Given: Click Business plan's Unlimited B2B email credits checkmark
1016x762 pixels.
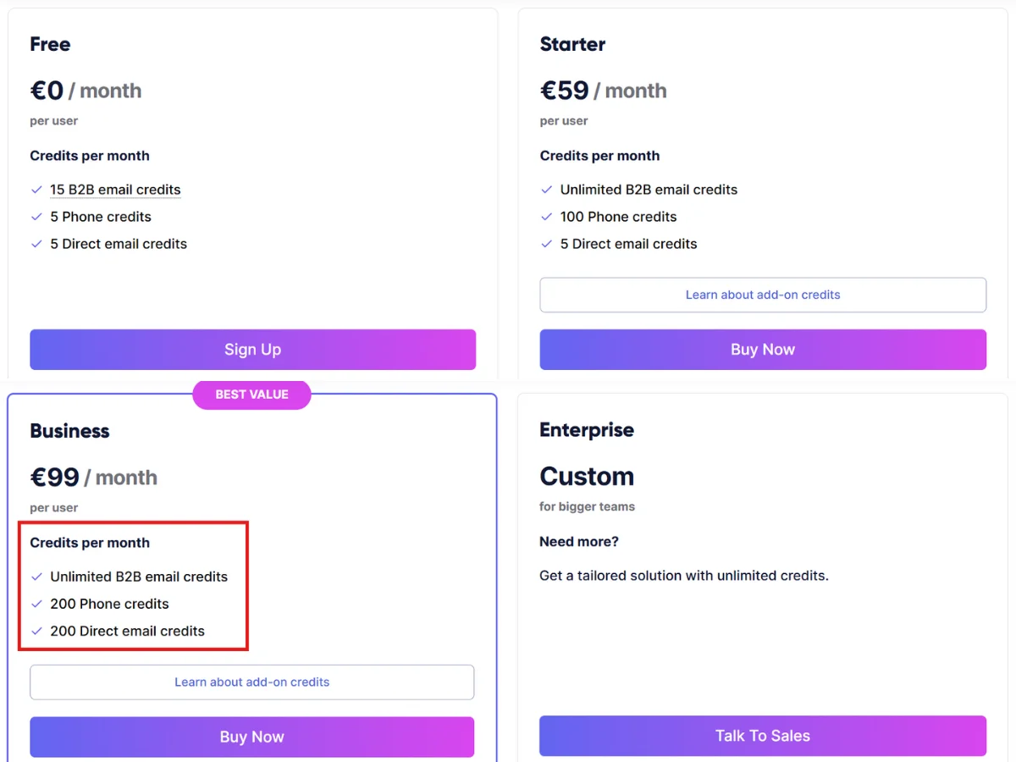Looking at the screenshot, I should (x=36, y=577).
